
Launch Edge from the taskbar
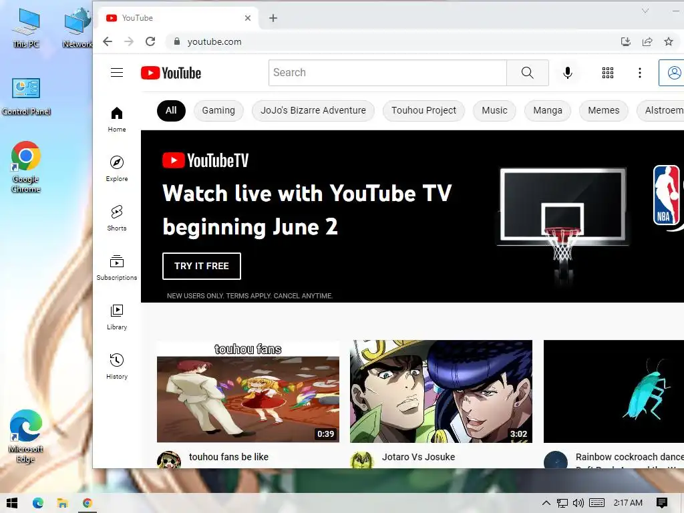pyautogui.click(x=38, y=503)
